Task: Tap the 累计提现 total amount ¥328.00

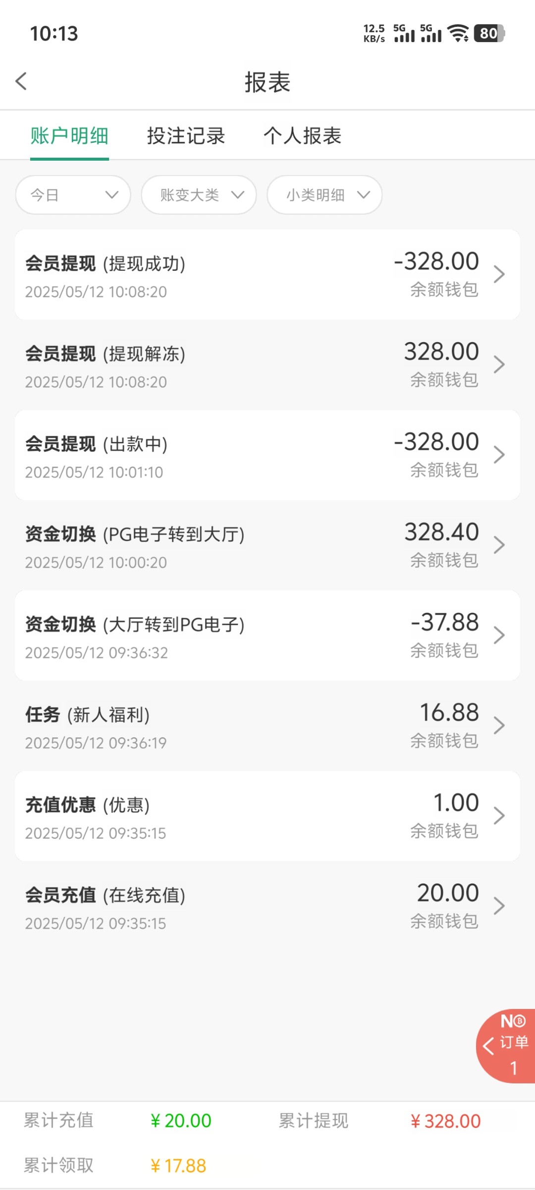Action: coord(445,1121)
